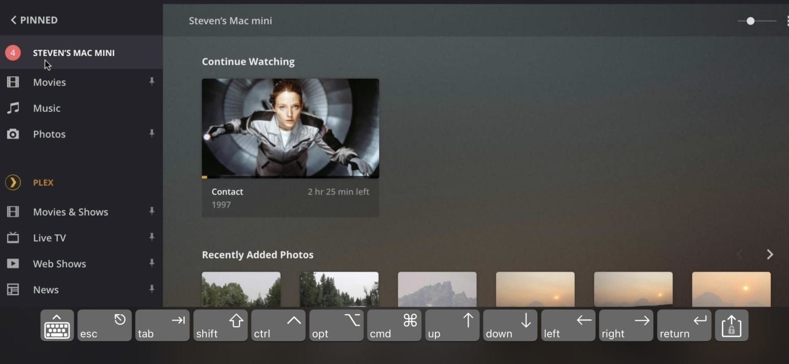This screenshot has width=789, height=364.
Task: Select the Web Shows play icon
Action: click(x=13, y=264)
